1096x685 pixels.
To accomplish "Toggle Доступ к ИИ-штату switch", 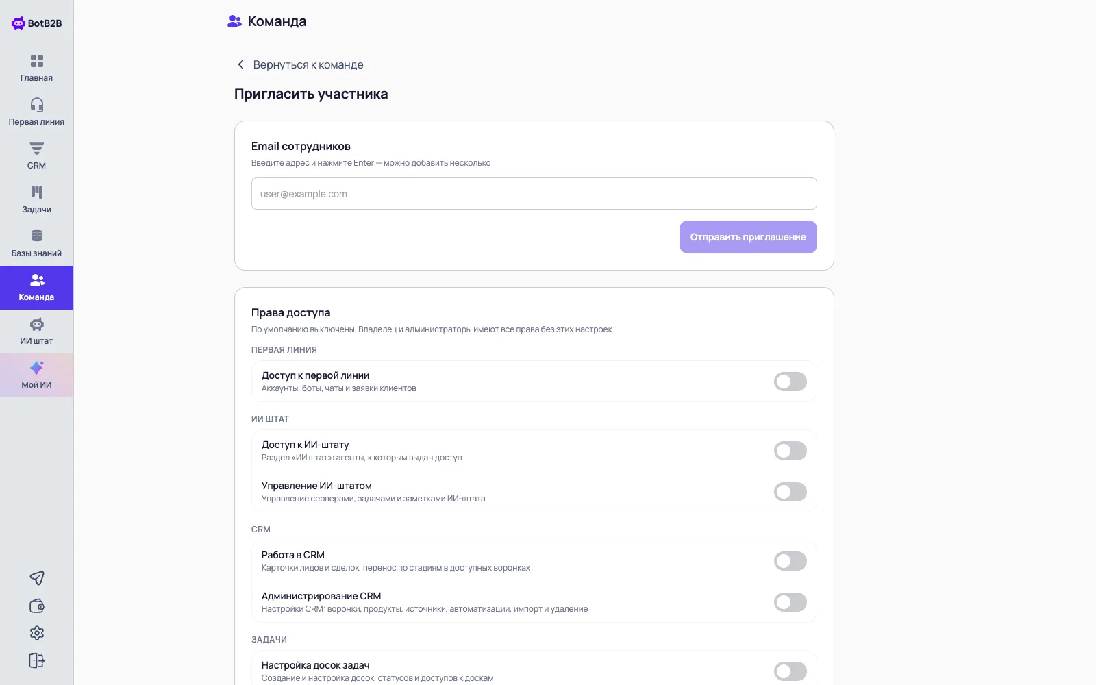I will [790, 451].
